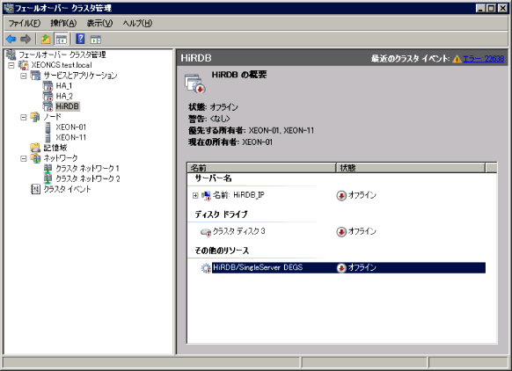Select node XEON-11 in the tree
This screenshot has width=512, height=371.
click(71, 137)
